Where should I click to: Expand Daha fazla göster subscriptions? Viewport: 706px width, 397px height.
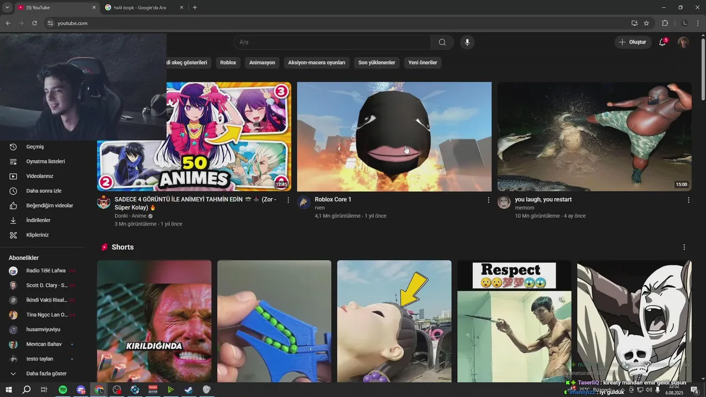[42, 373]
